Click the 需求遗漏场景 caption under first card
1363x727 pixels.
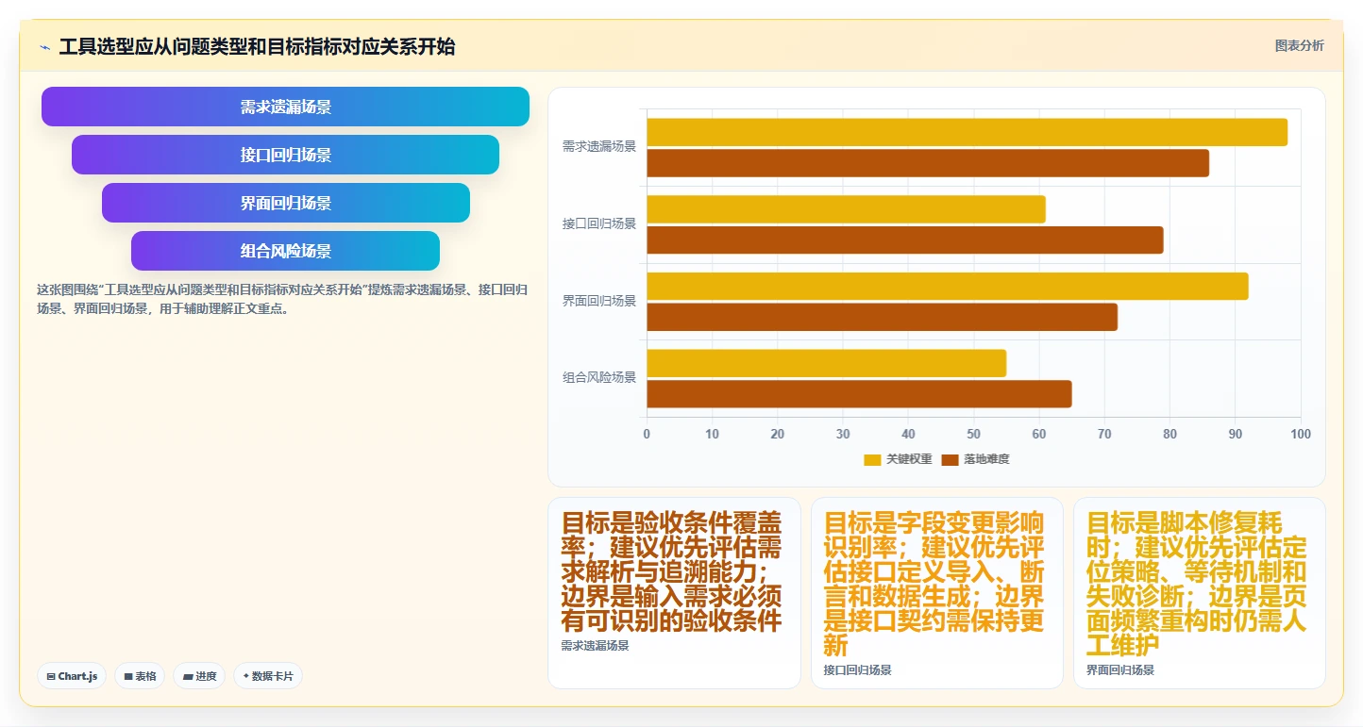(x=595, y=646)
